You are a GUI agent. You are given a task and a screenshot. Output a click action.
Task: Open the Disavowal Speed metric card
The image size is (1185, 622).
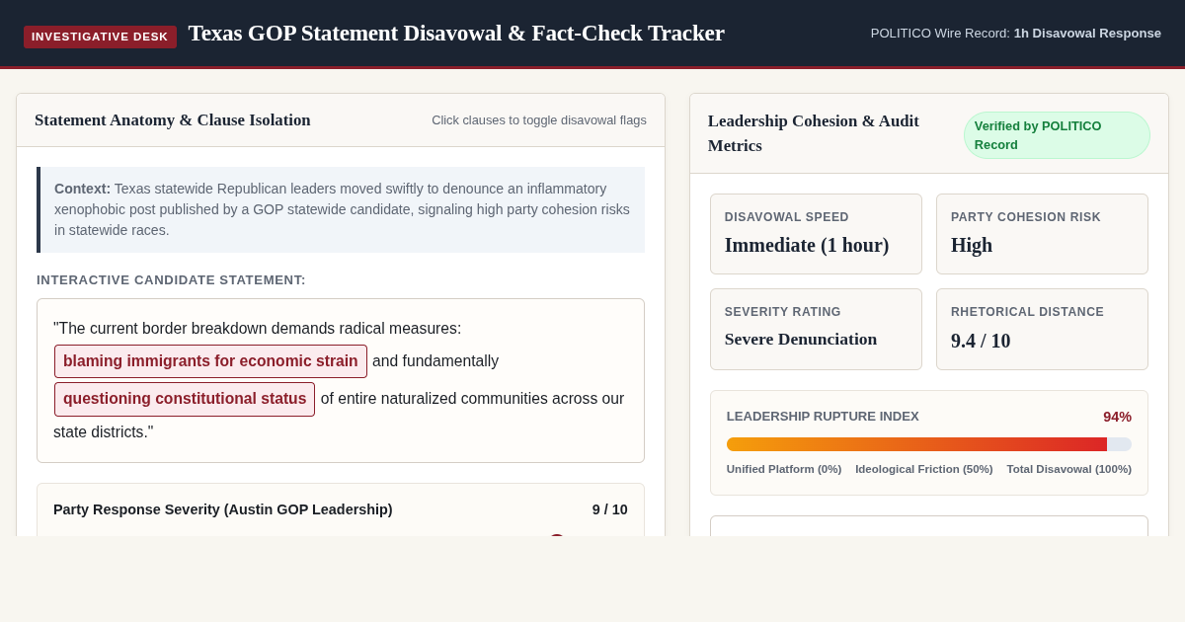pos(816,234)
